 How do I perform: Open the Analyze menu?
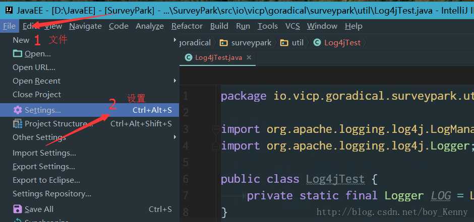(x=150, y=26)
